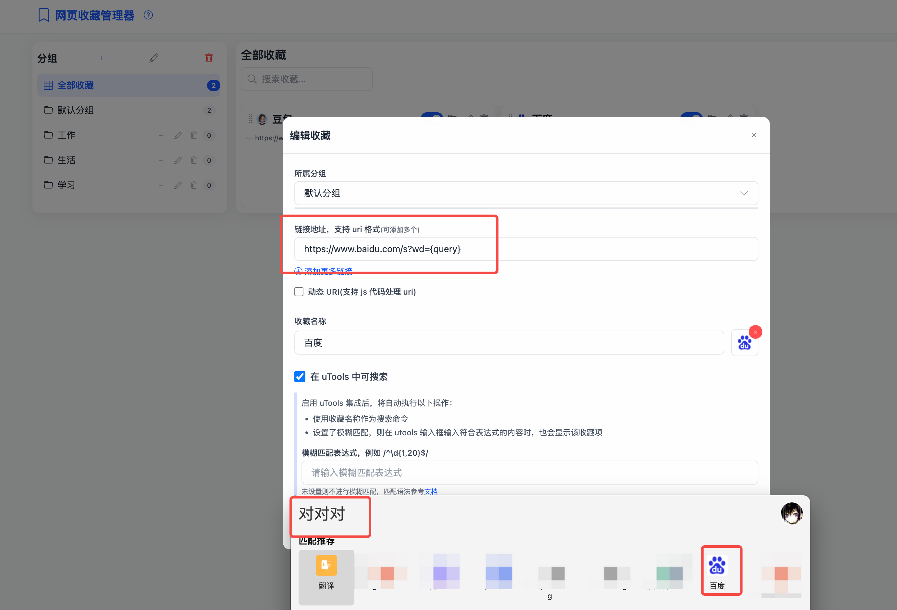Add a new group with plus icon
Screen dimensions: 897x610
click(101, 58)
